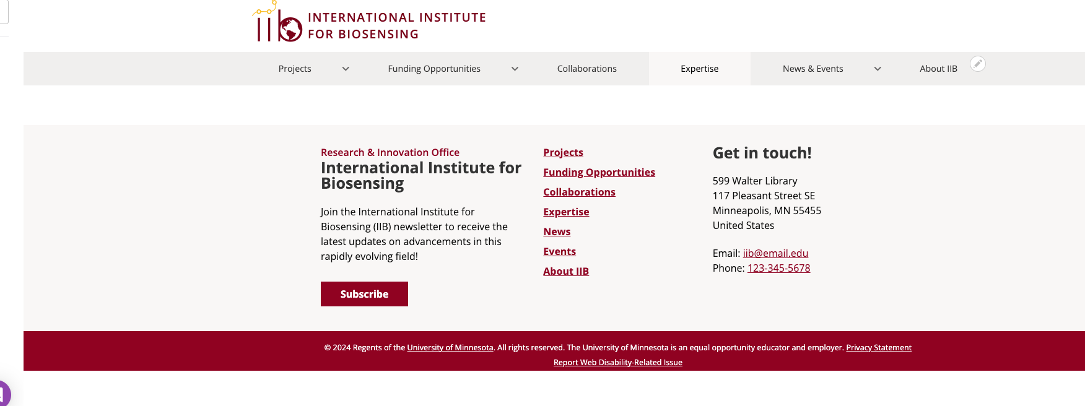This screenshot has width=1085, height=406.
Task: Read the Privacy Statement link
Action: point(879,348)
